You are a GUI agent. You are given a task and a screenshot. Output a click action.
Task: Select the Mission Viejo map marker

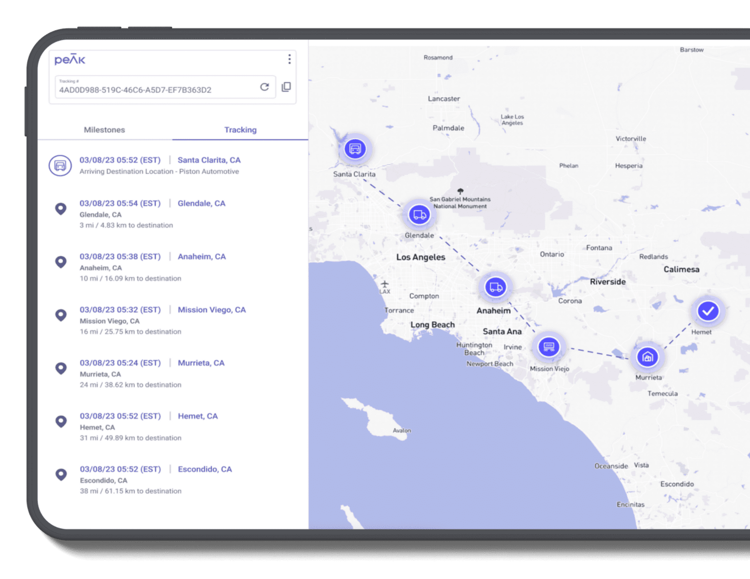pos(549,347)
